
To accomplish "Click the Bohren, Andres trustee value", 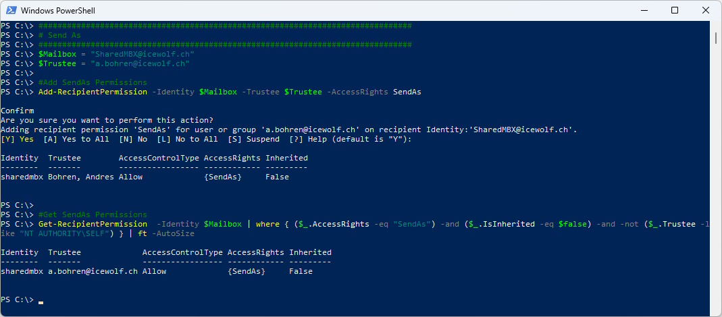I will click(x=80, y=177).
